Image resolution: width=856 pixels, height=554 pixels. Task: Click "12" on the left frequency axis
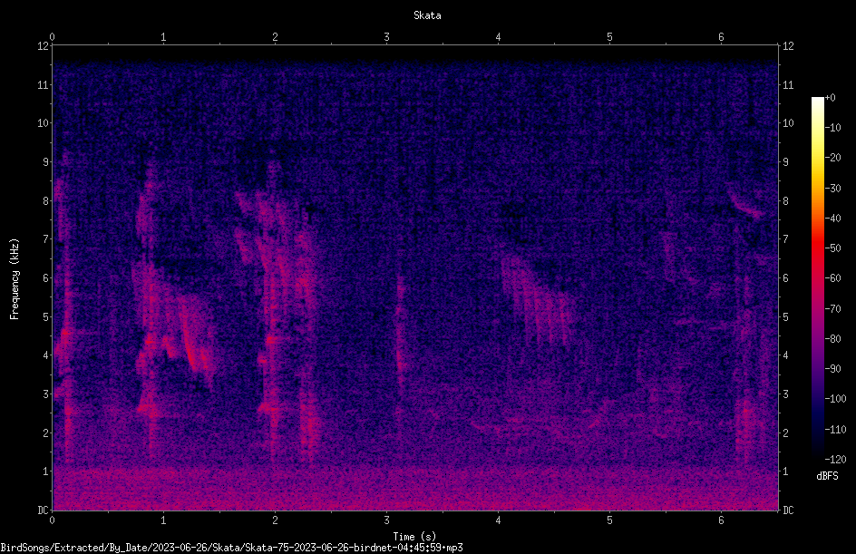(x=43, y=46)
